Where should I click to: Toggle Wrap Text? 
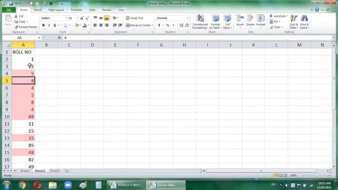click(134, 18)
